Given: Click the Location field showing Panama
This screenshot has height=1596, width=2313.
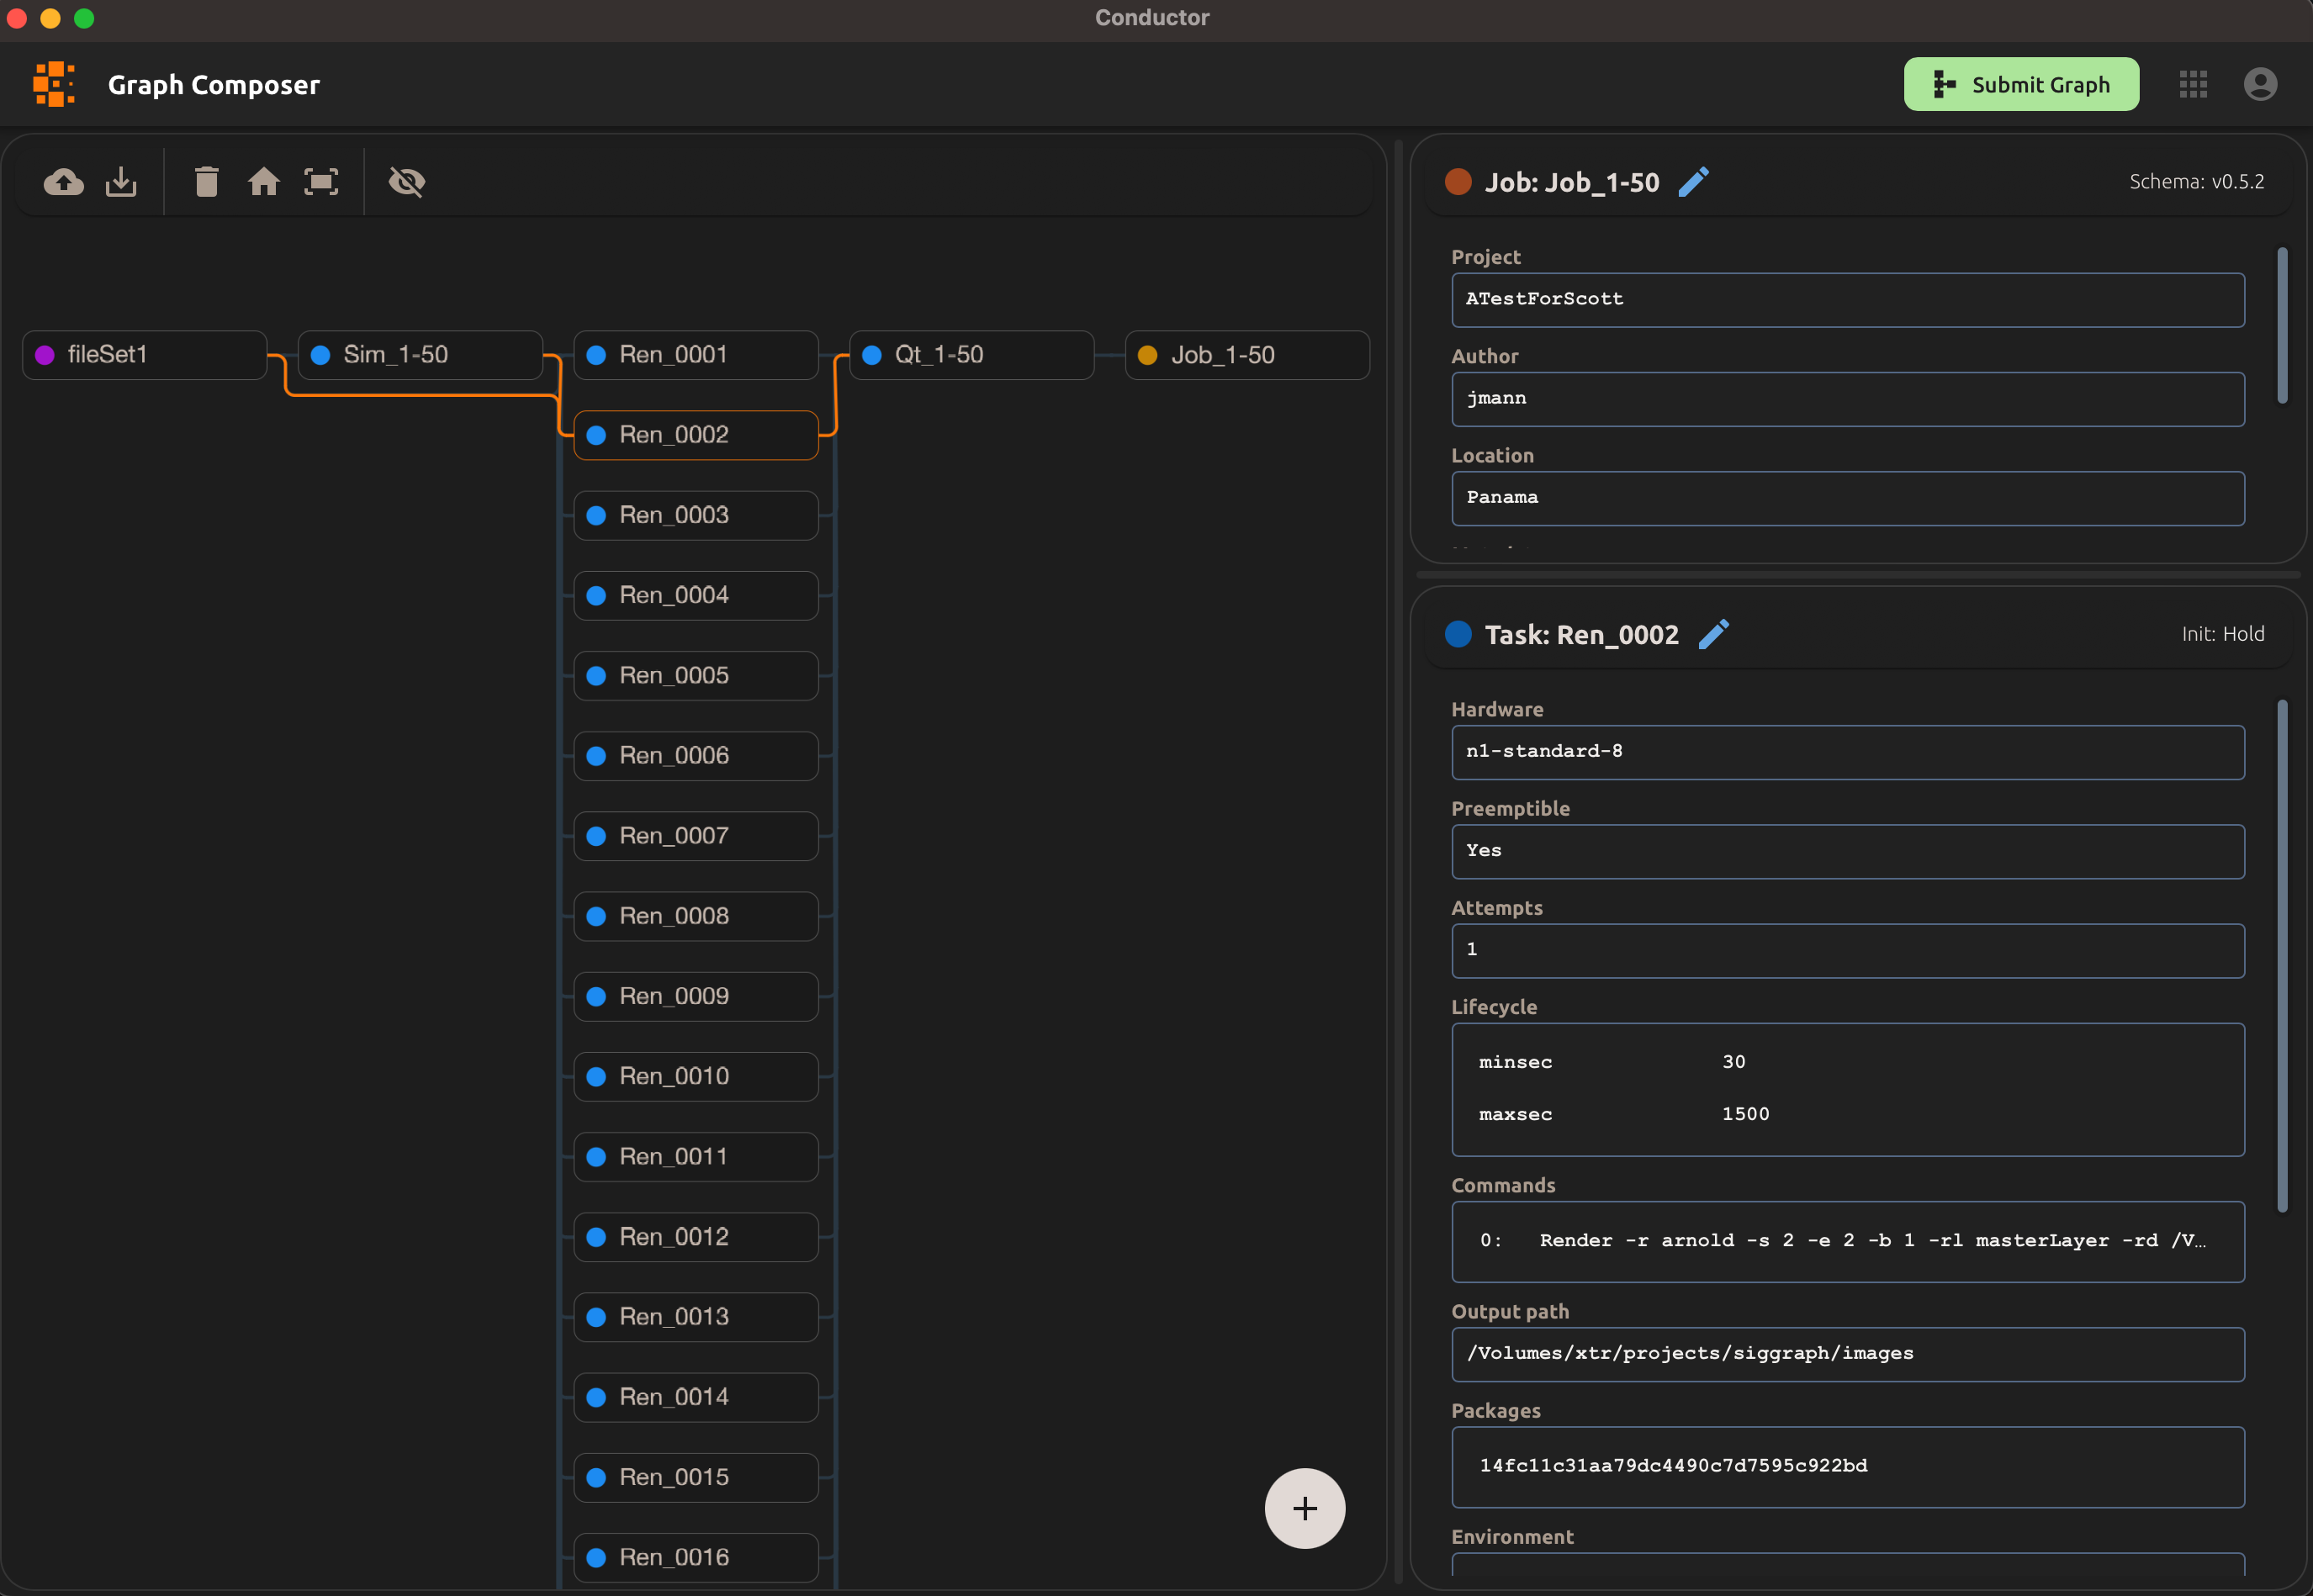Looking at the screenshot, I should tap(1848, 498).
